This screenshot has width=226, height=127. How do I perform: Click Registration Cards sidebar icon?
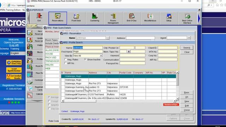tap(30, 88)
